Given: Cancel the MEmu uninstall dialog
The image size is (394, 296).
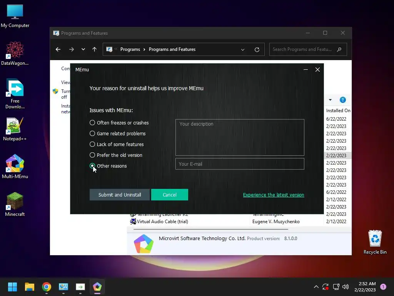Looking at the screenshot, I should point(170,195).
